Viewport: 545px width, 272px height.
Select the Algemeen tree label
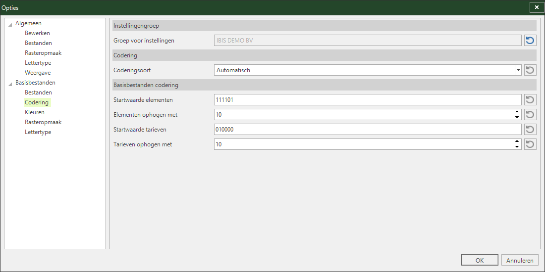pyautogui.click(x=28, y=23)
